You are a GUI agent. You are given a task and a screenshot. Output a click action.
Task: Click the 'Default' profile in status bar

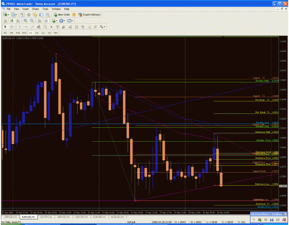coord(131,222)
